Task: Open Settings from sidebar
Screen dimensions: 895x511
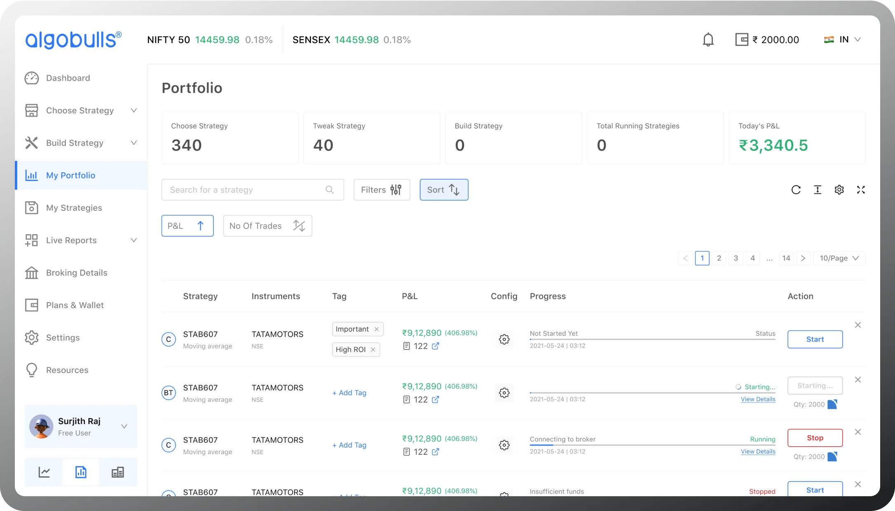Action: [52, 338]
